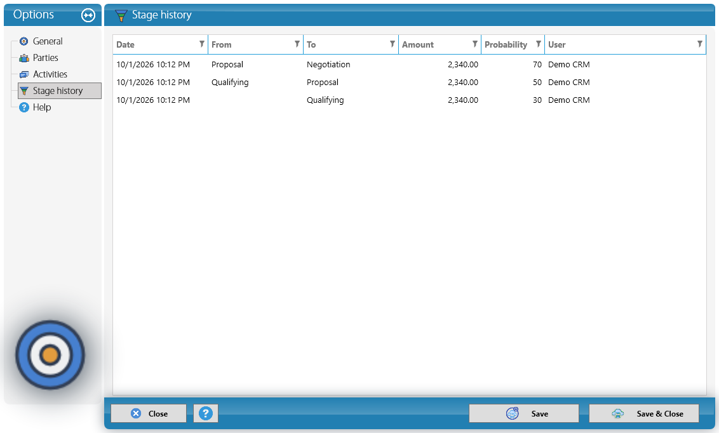Open the Date column filter
719x433 pixels.
click(202, 44)
